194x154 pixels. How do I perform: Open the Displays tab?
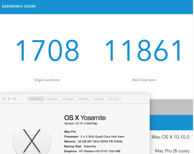click(52, 99)
